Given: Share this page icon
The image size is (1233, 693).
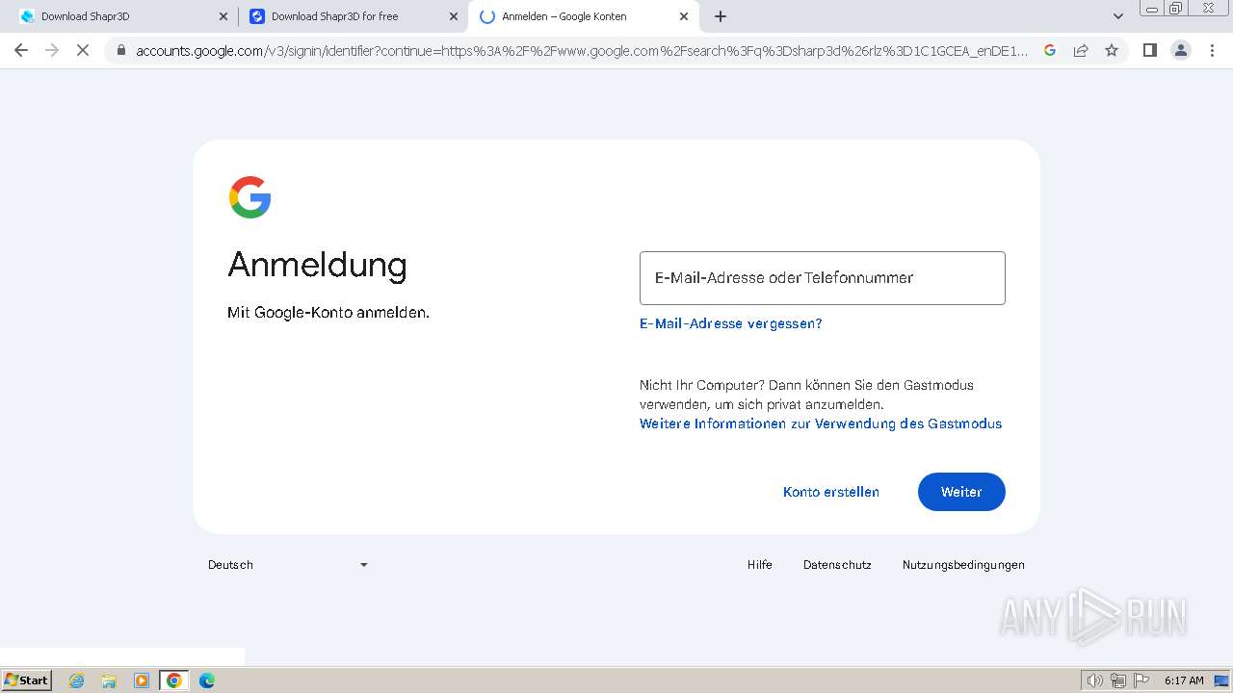Looking at the screenshot, I should [1081, 50].
